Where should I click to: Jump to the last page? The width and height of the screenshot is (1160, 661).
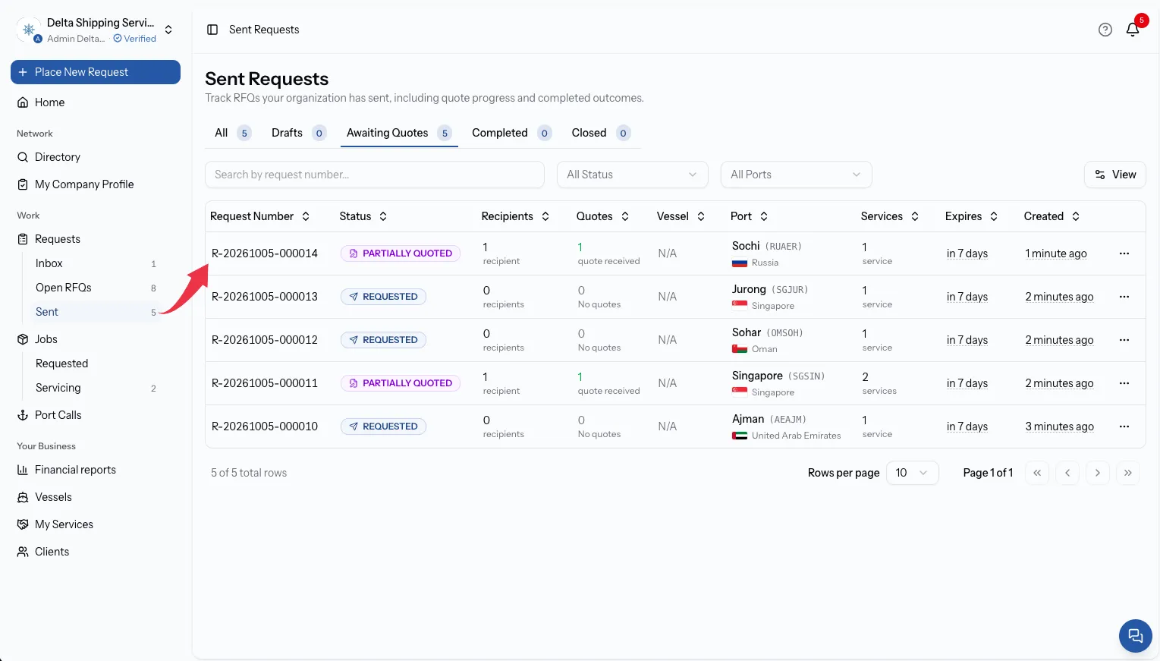1128,473
